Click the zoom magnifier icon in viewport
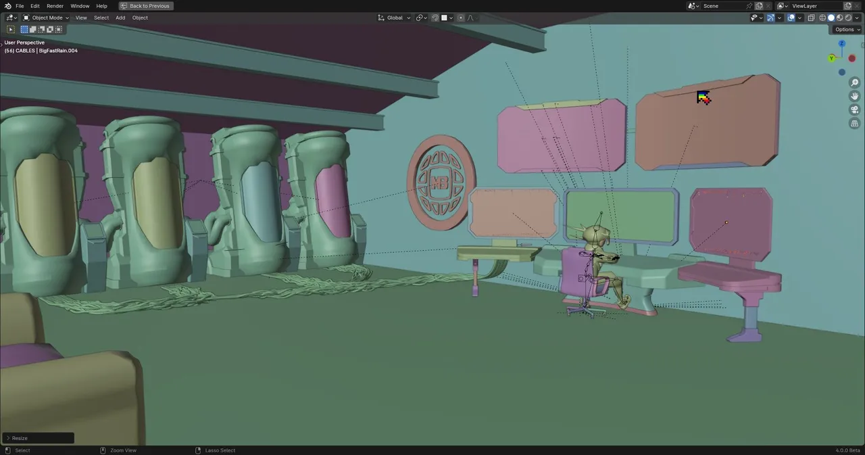 (x=854, y=82)
